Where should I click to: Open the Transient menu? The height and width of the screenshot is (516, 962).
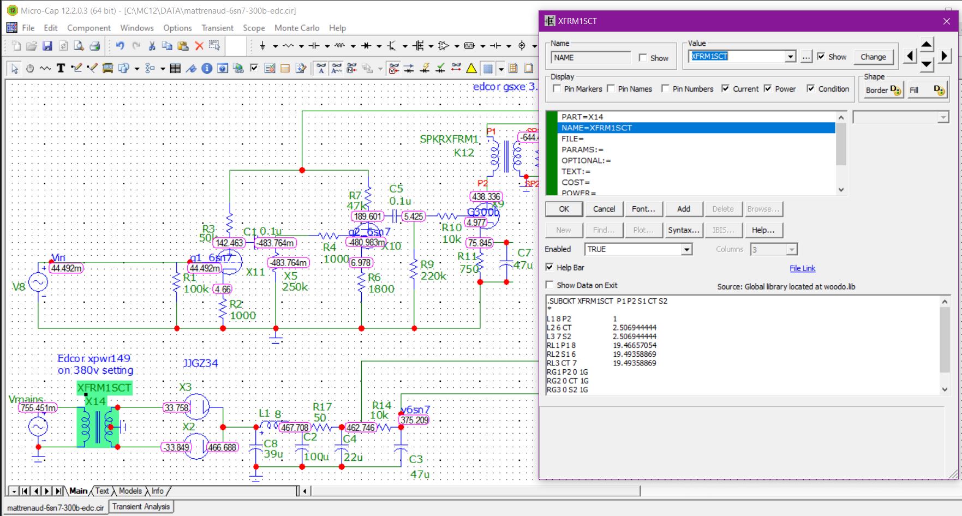coord(217,28)
